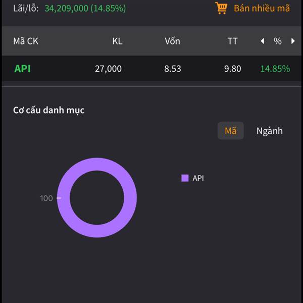The height and width of the screenshot is (303, 303).
Task: Click the 100 label on donut chart
Action: pos(46,198)
